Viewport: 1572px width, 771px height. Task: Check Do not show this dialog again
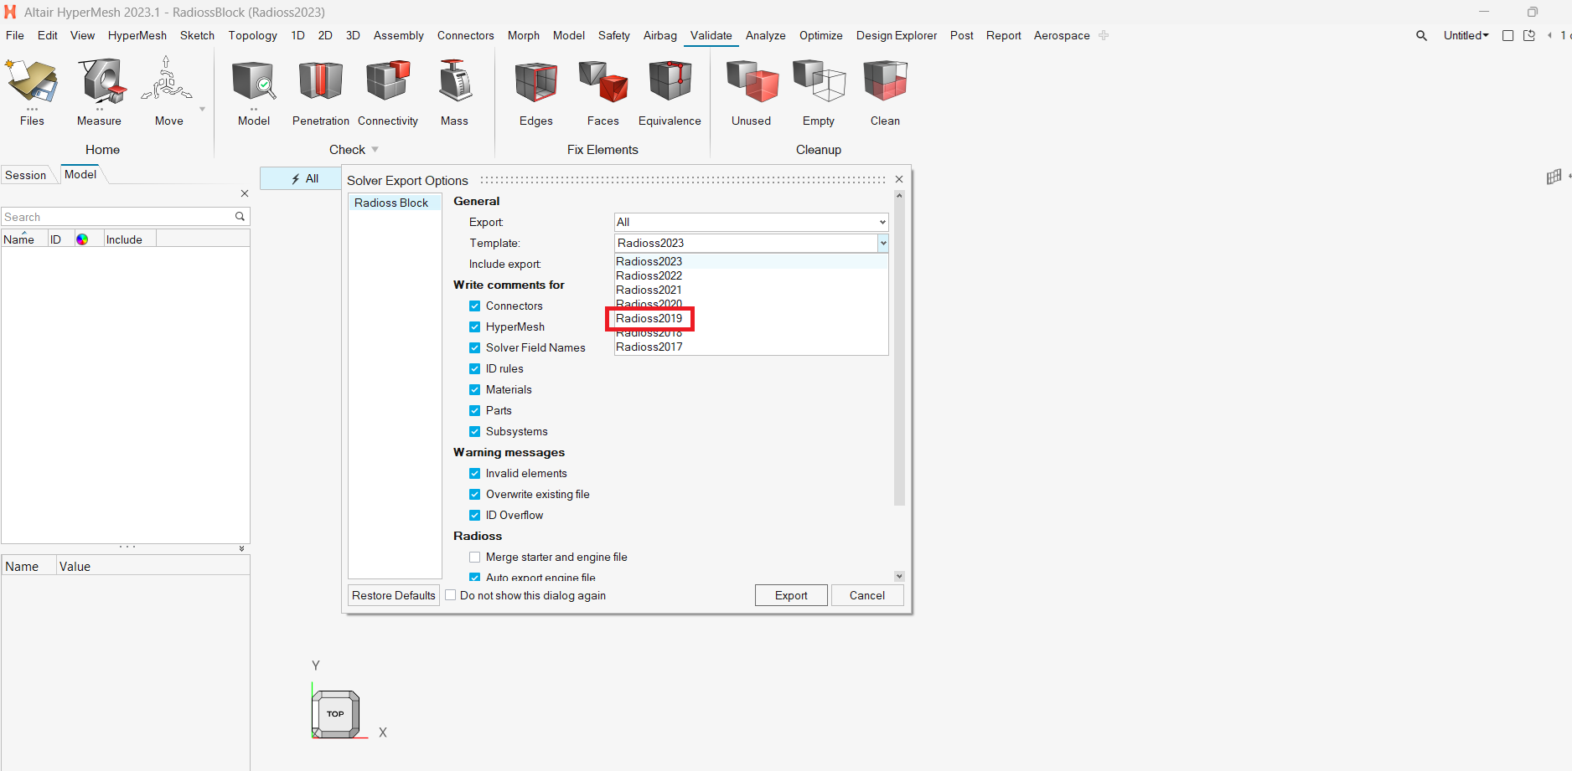coord(451,595)
